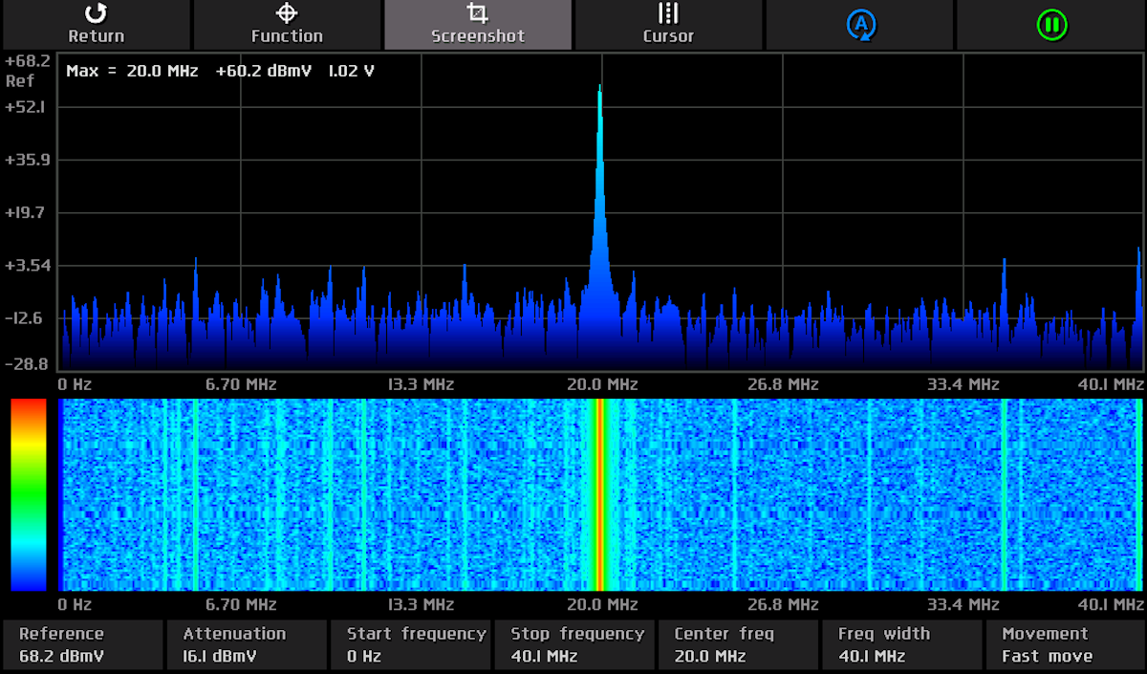Screen dimensions: 1147x674
Task: Choose the Freq width 40.1 MHz setting
Action: (900, 645)
